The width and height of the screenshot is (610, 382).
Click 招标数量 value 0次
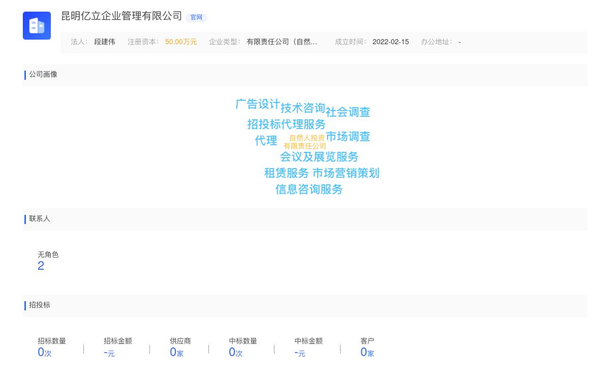point(45,353)
